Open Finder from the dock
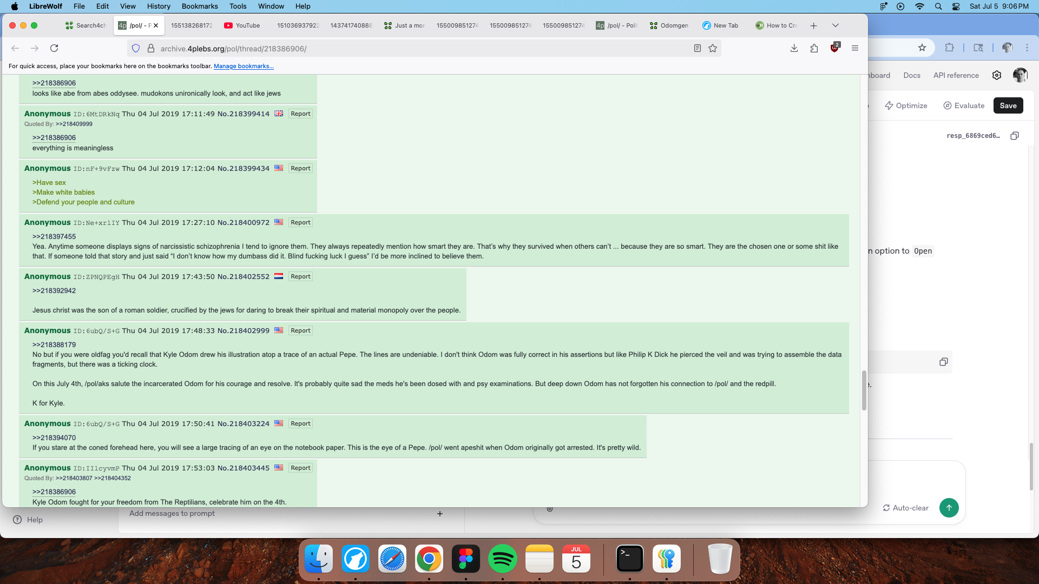 tap(319, 559)
